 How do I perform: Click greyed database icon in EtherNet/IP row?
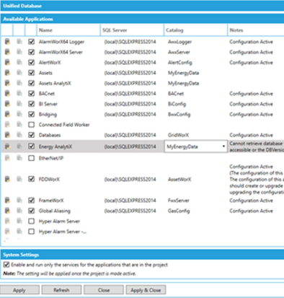pos(7,158)
